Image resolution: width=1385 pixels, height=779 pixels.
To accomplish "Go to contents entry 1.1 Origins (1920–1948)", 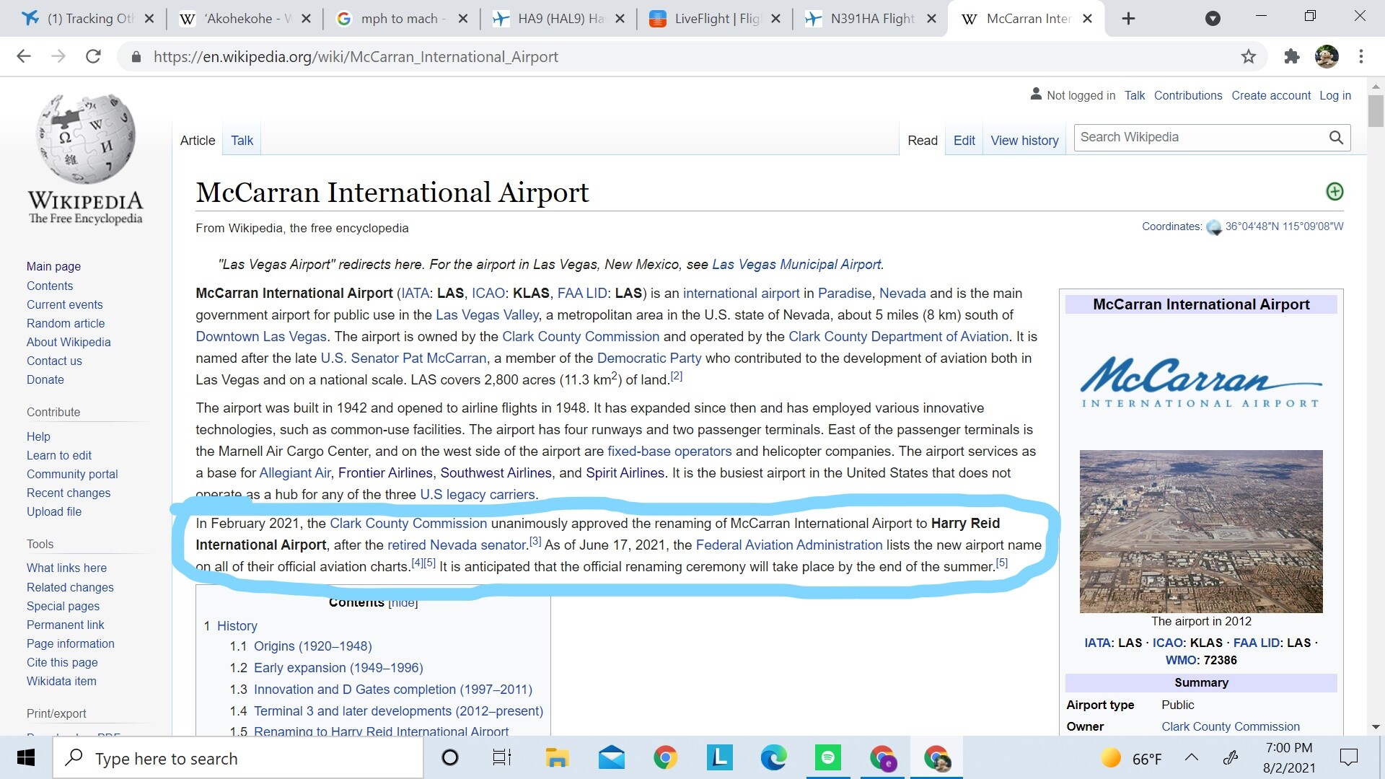I will click(313, 646).
